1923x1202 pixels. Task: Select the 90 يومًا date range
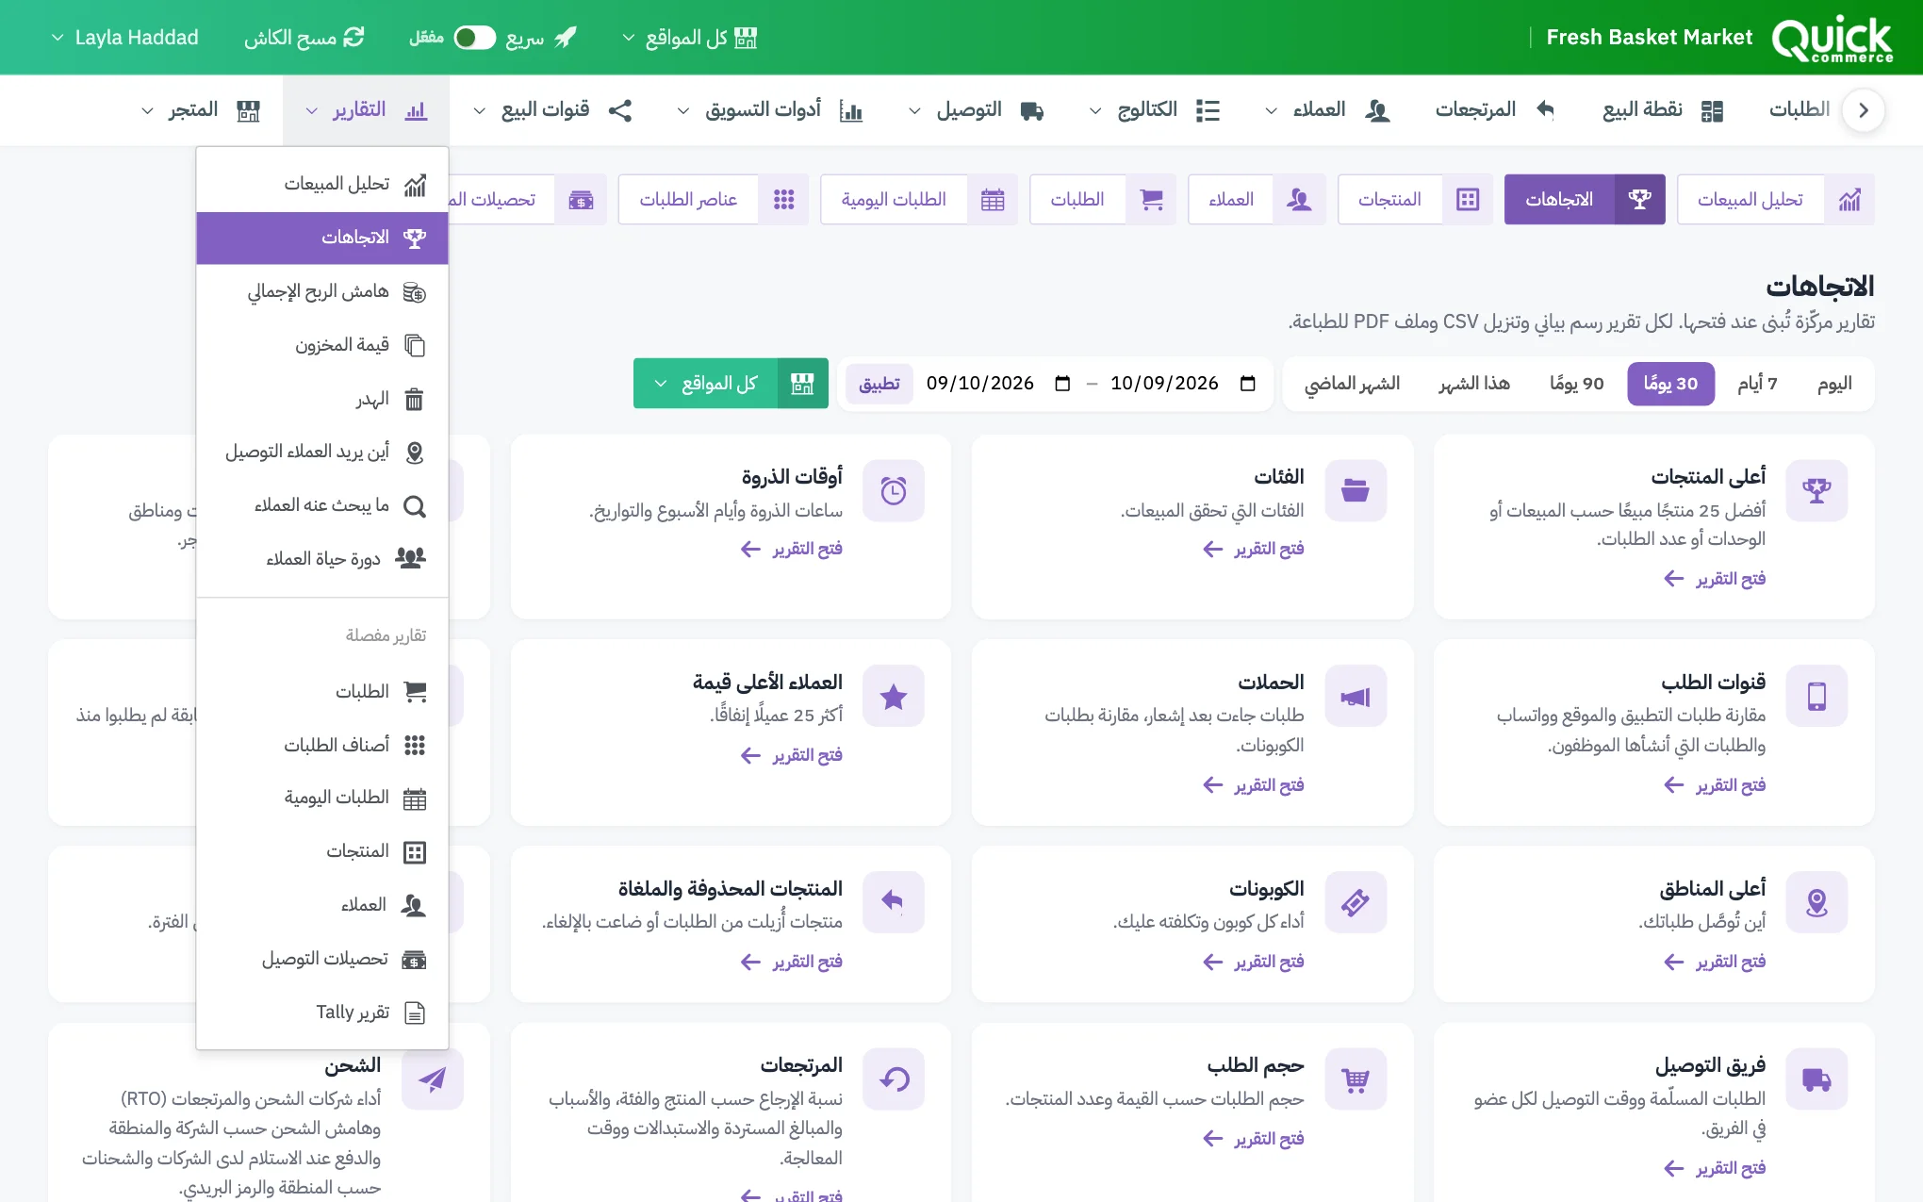pos(1576,384)
